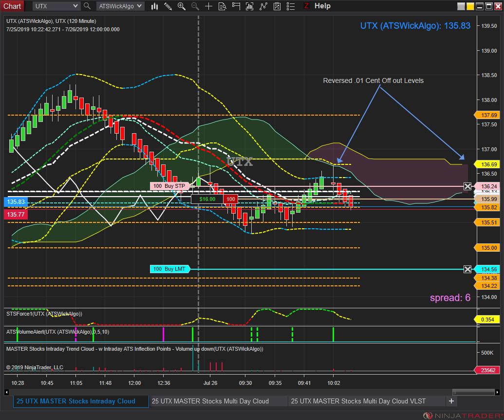Click the 134.56 cyan price marker
This screenshot has height=420, width=504.
click(x=488, y=269)
